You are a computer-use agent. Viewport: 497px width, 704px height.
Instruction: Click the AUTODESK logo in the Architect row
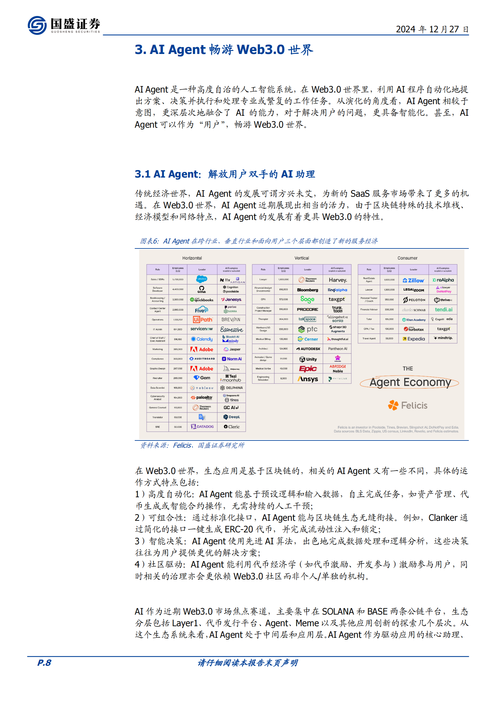[308, 349]
